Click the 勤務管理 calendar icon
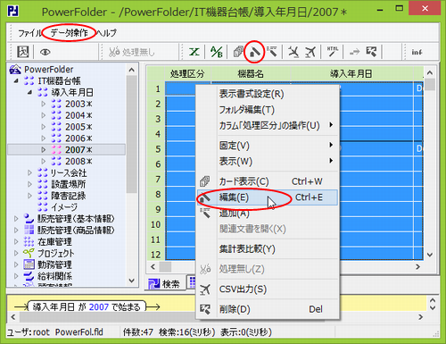 pos(29,264)
